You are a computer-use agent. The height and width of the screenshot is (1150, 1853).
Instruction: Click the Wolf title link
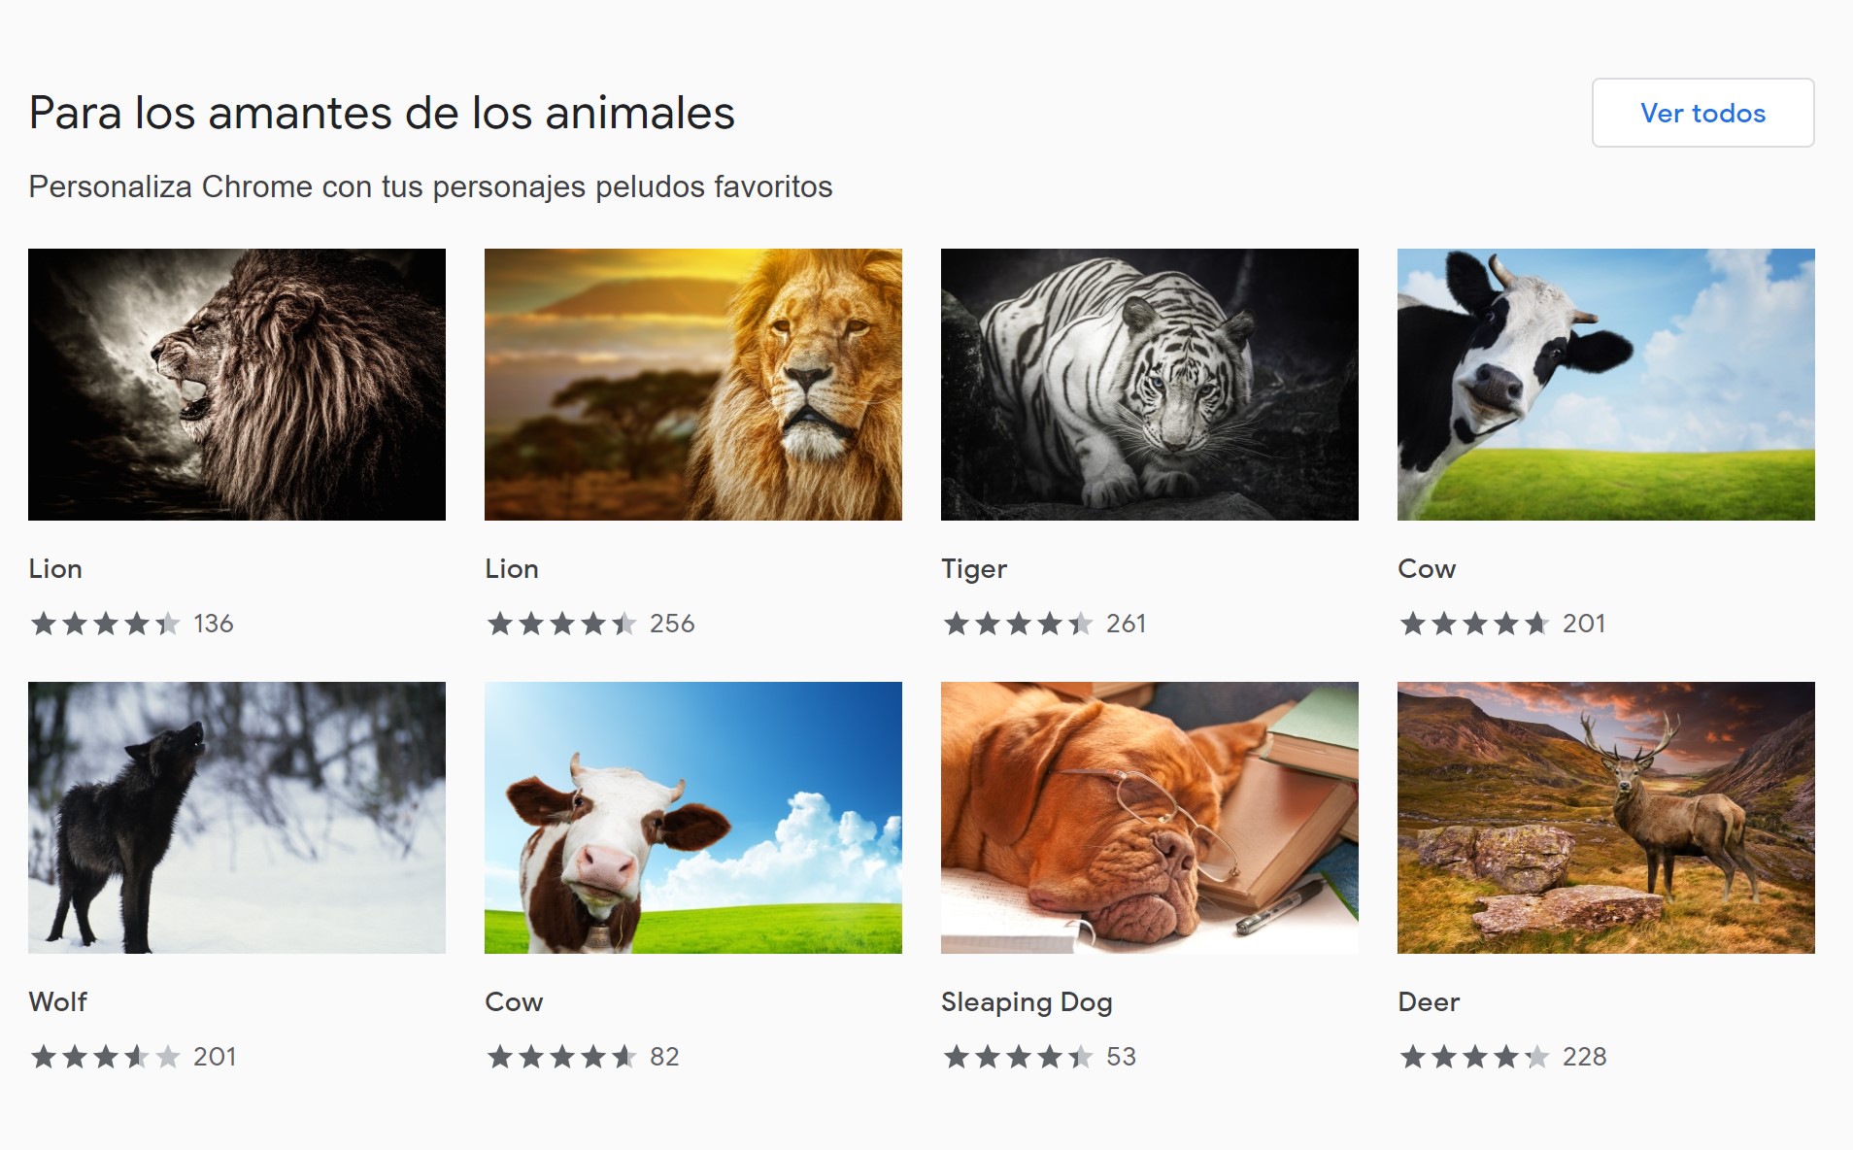coord(58,1001)
